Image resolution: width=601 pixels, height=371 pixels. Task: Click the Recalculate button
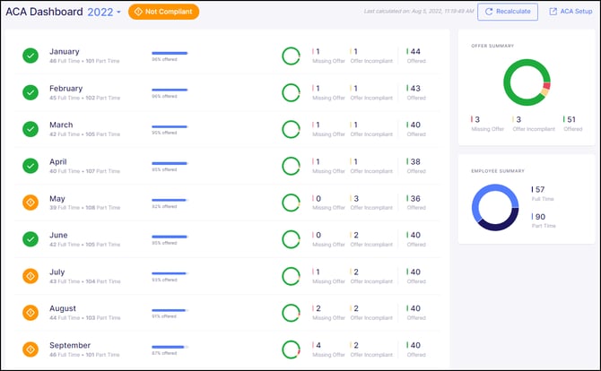pos(508,12)
